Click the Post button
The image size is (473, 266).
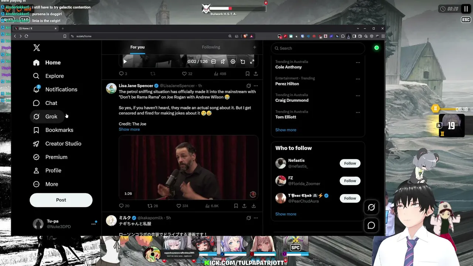(61, 200)
